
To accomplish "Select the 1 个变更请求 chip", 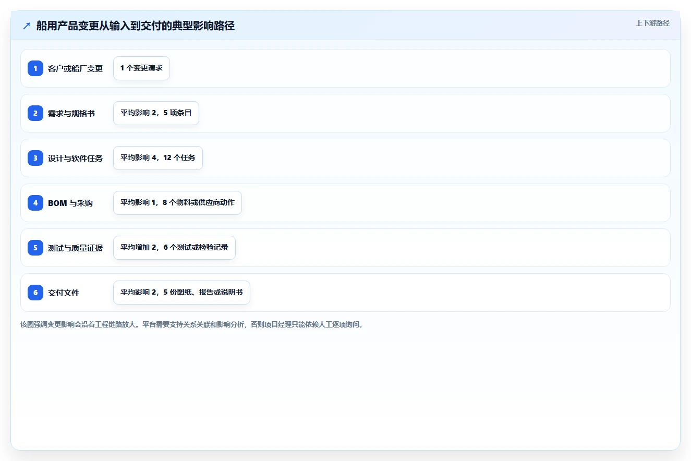I will click(x=141, y=68).
